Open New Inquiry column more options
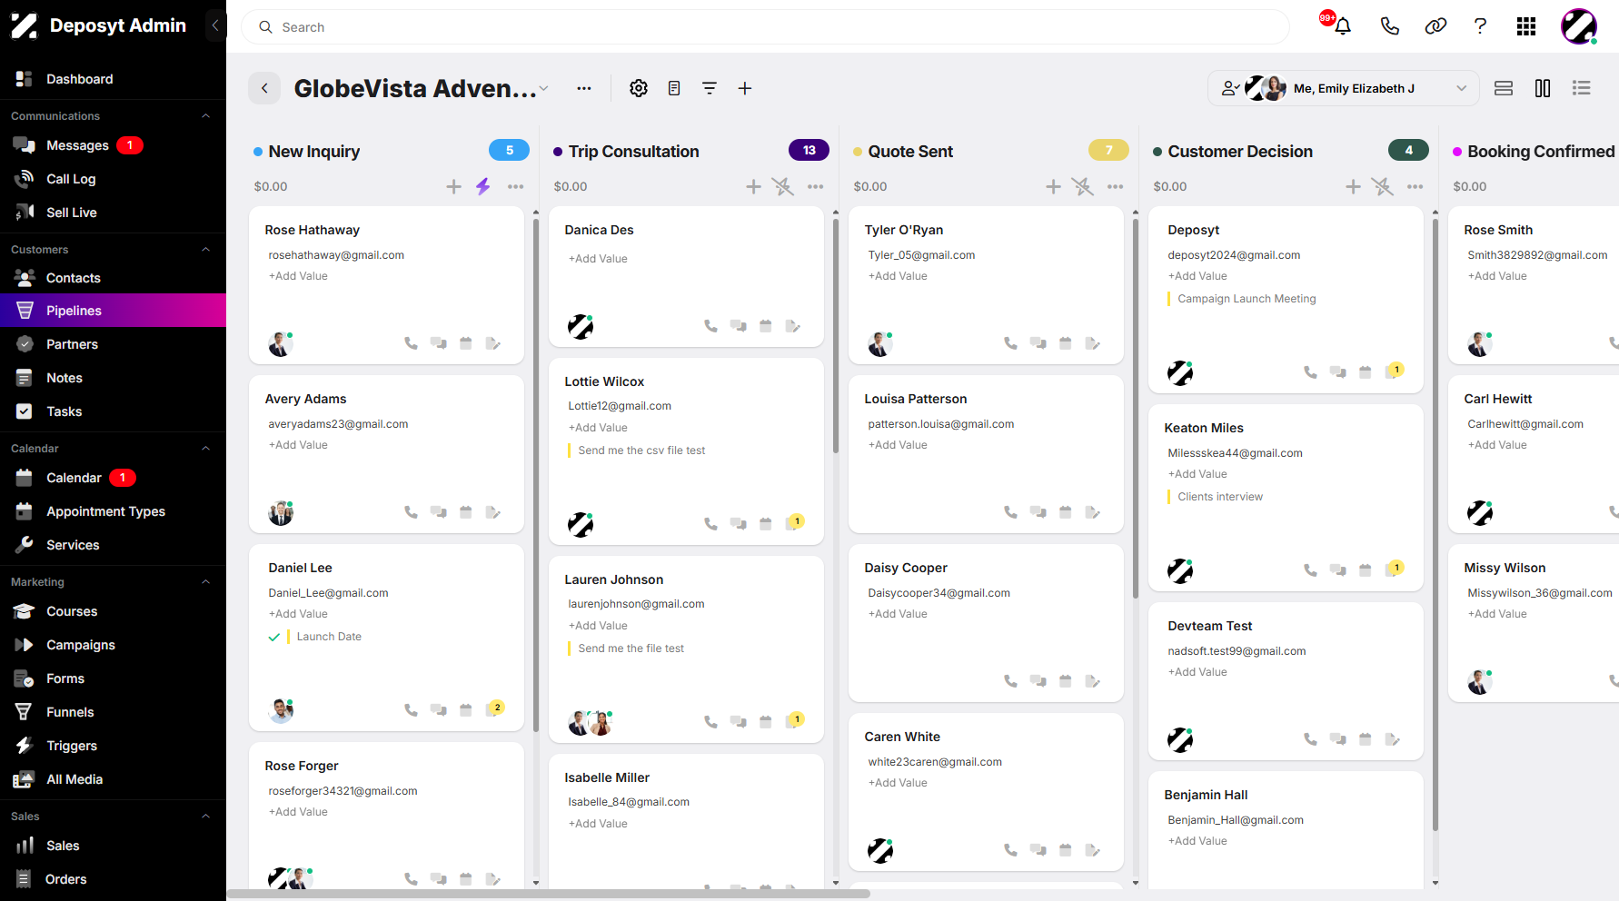The height and width of the screenshot is (901, 1619). point(515,186)
